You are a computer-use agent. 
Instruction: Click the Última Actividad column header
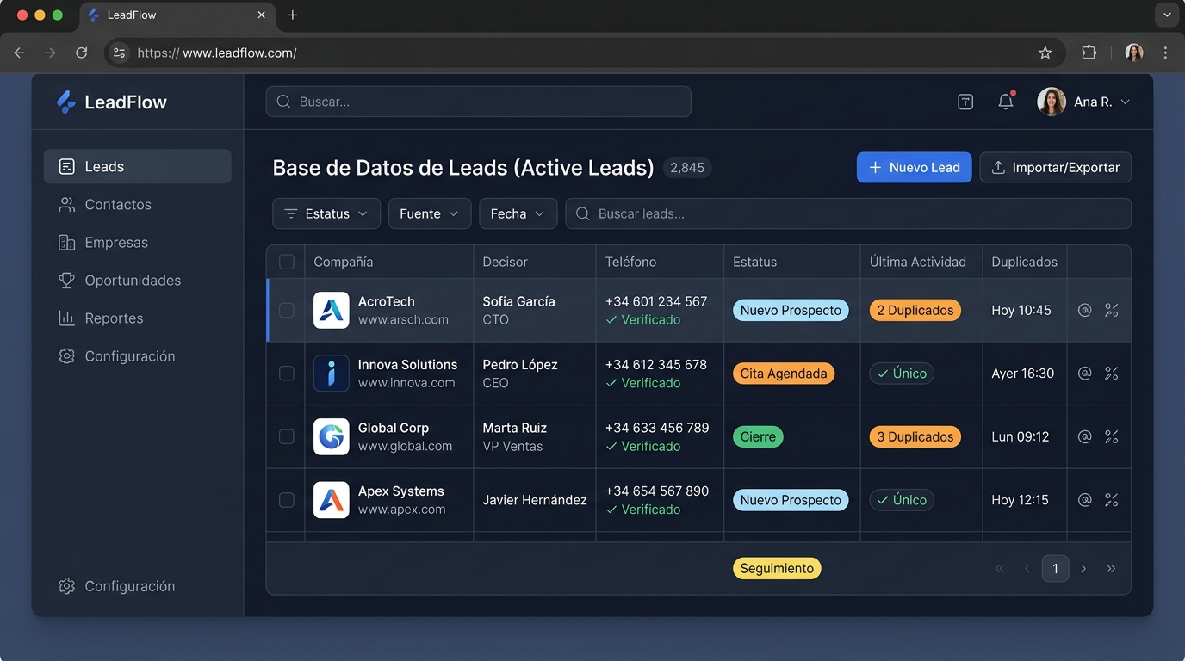click(918, 262)
